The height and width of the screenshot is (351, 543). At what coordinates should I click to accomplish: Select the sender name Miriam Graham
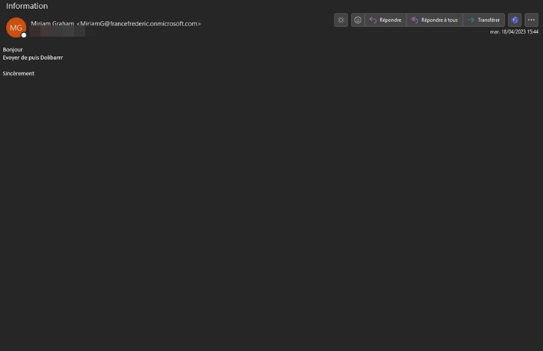(52, 24)
